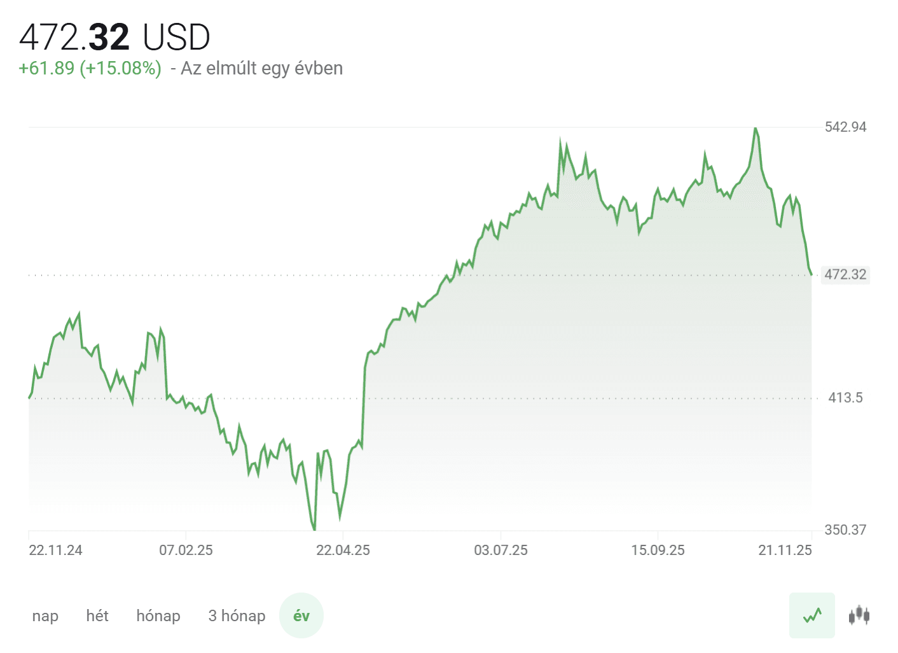Screen dimensions: 898x653
Task: Select the line chart view icon
Action: (x=812, y=615)
